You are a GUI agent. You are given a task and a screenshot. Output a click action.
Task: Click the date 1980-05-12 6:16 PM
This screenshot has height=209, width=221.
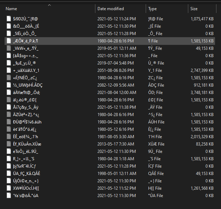(115, 129)
